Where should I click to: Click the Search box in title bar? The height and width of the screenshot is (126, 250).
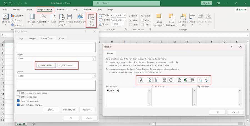click(x=127, y=3)
